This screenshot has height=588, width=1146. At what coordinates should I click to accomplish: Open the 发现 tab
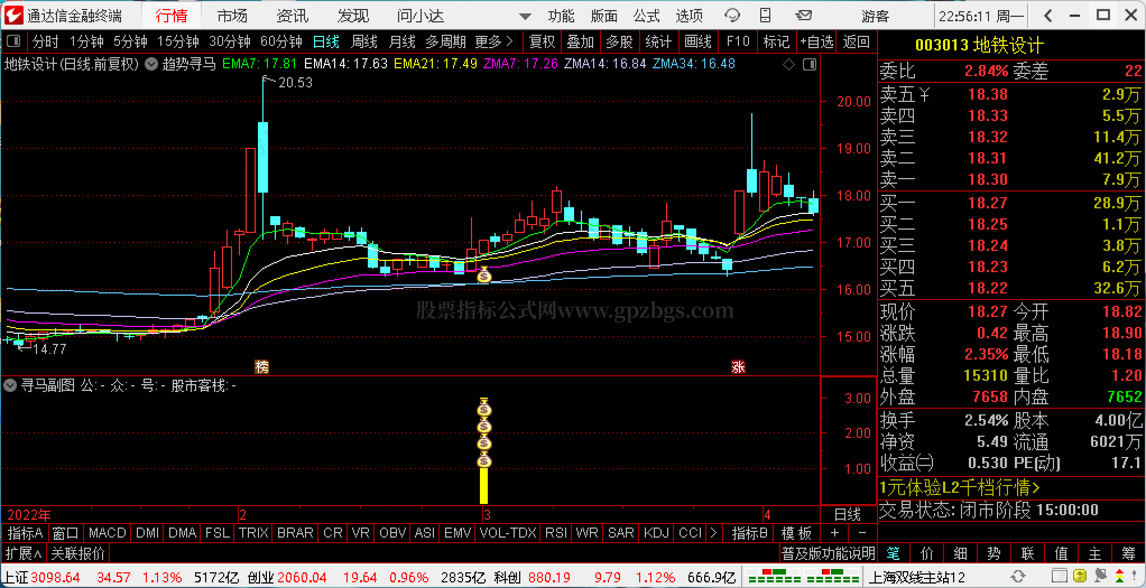[353, 16]
